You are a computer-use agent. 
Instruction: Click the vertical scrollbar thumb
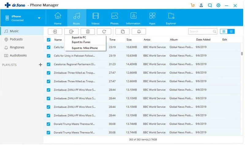242,54
